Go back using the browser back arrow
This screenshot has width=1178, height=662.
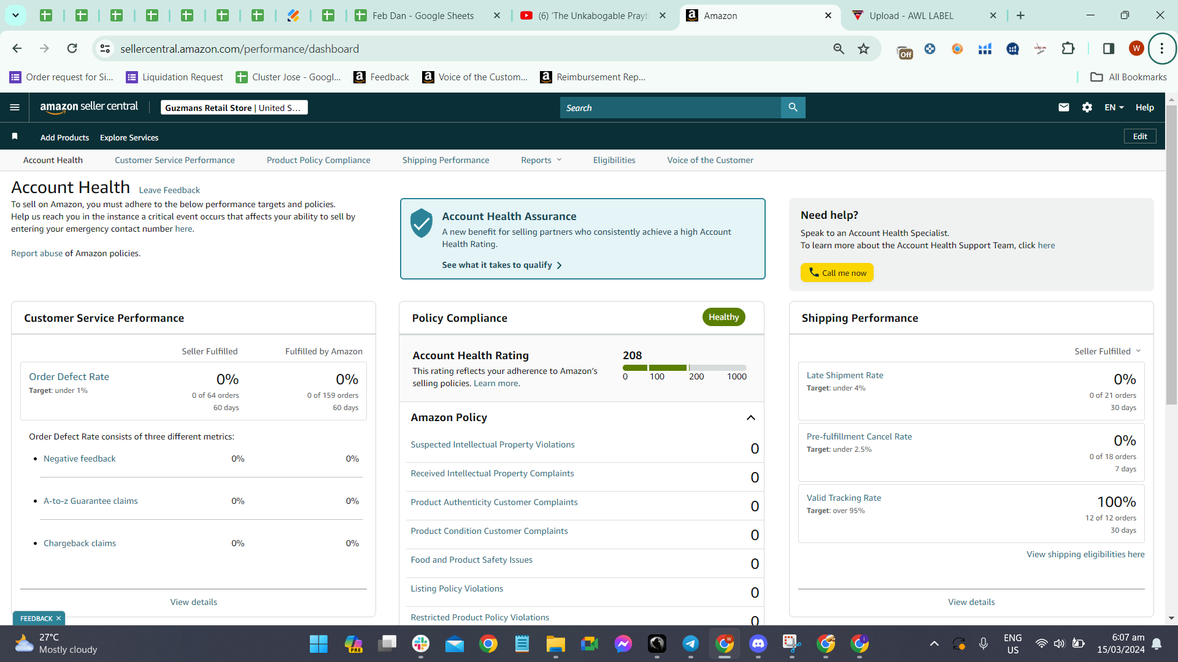click(17, 48)
